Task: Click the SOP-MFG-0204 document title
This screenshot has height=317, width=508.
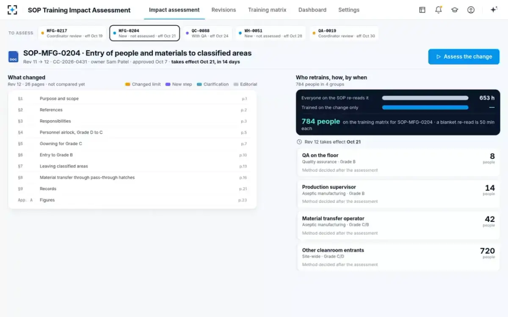Action: [x=138, y=53]
